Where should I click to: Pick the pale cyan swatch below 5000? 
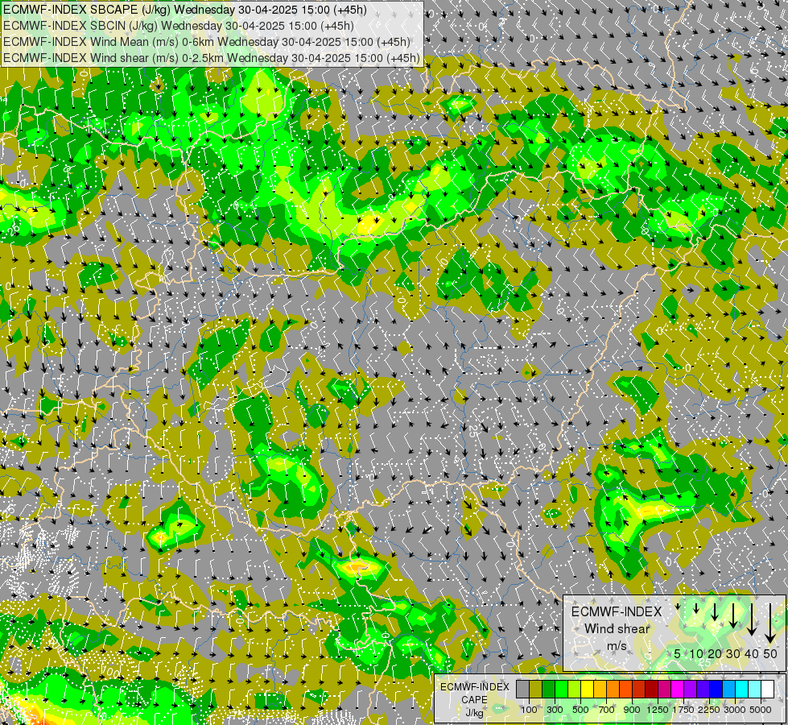tap(755, 690)
